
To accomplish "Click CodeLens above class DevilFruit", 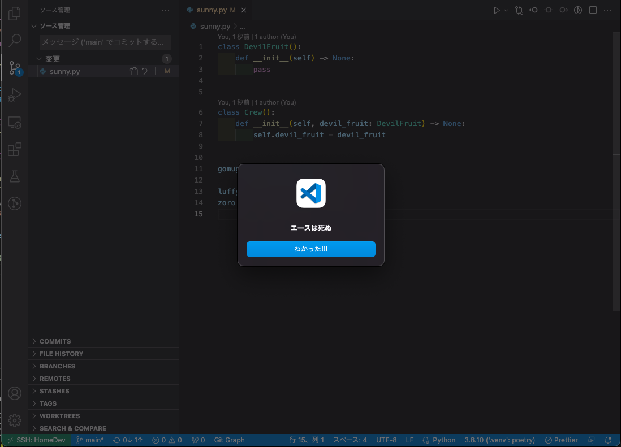I will point(257,37).
